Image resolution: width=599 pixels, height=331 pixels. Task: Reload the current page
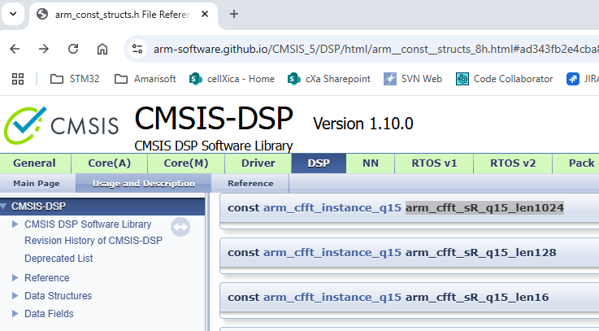73,49
